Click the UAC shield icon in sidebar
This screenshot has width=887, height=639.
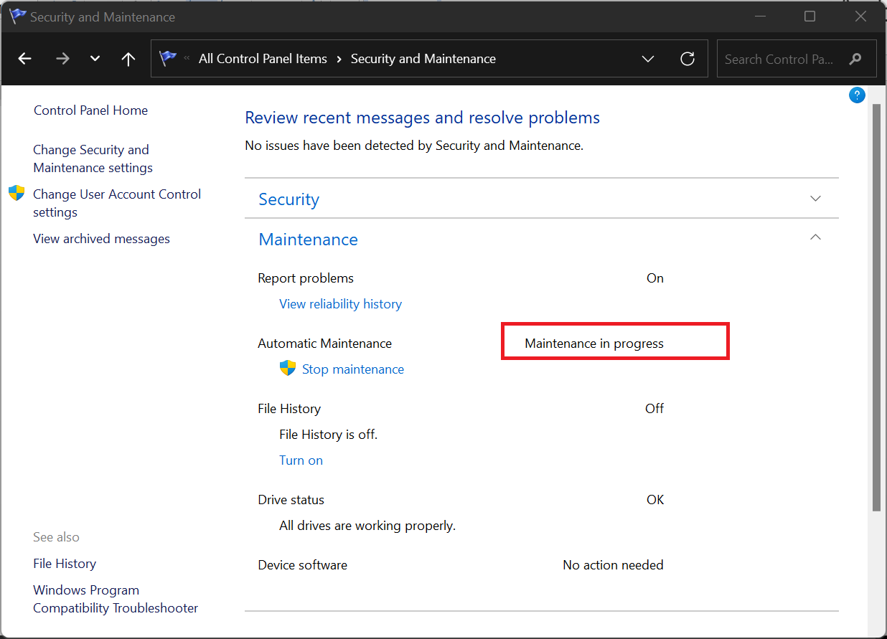[x=17, y=193]
